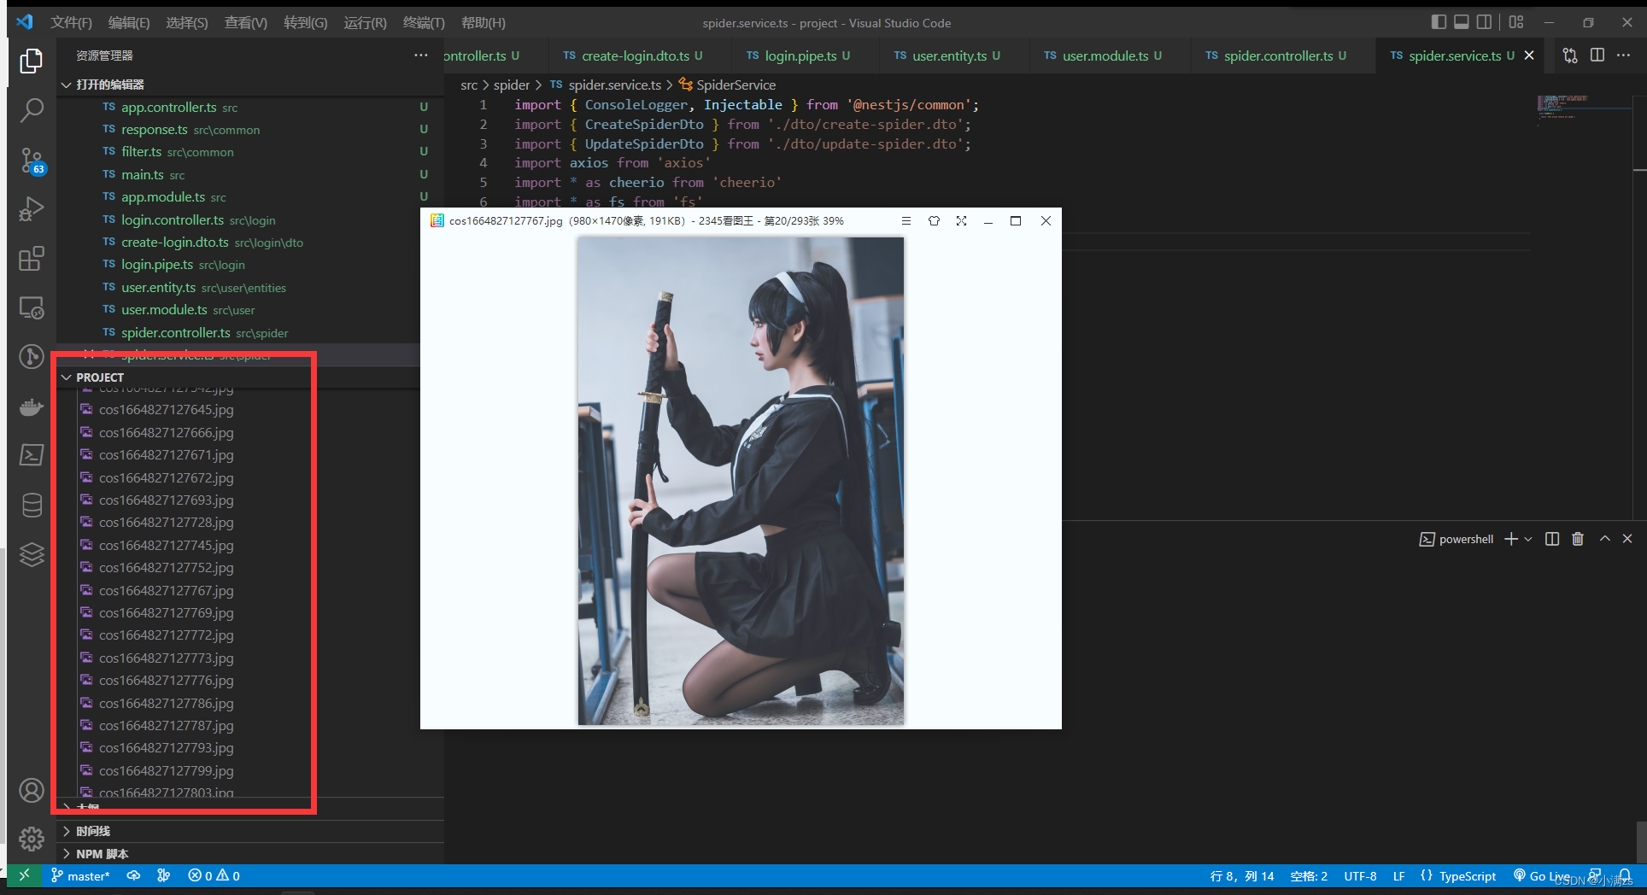Click the 39% zoom level in the image viewer
Viewport: 1647px width, 895px height.
point(835,220)
